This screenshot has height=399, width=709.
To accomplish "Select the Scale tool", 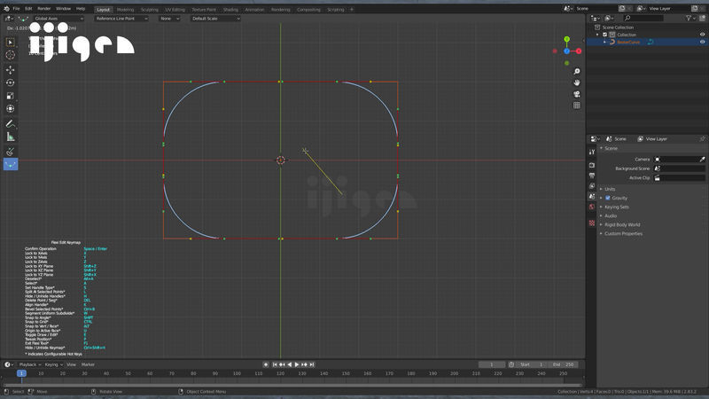I will (x=11, y=96).
